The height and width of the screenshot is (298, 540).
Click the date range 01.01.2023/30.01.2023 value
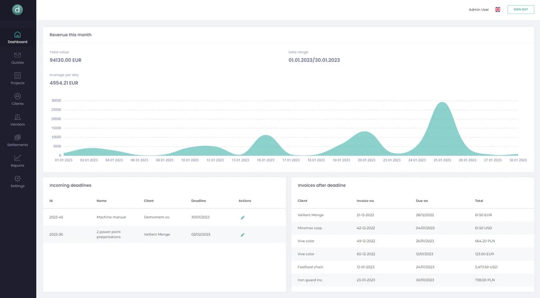click(314, 60)
